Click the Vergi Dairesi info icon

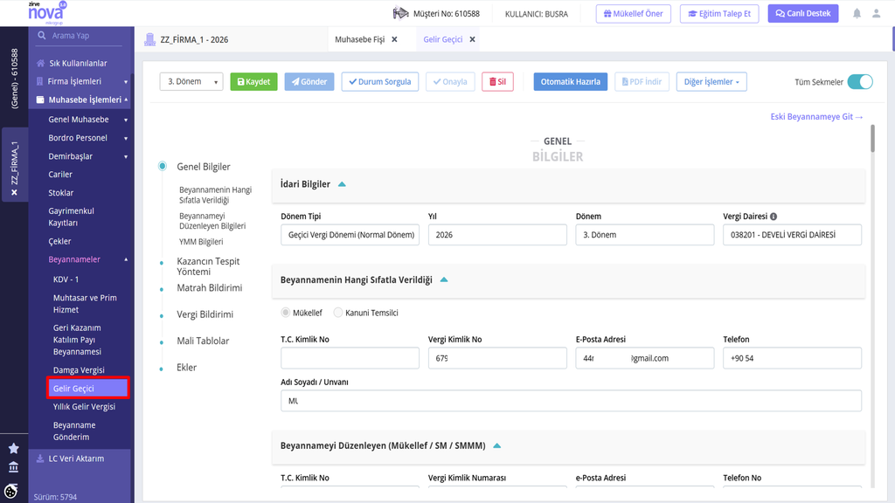(774, 217)
